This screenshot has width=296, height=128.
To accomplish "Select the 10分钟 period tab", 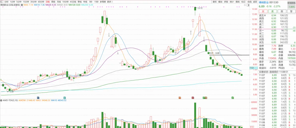I will (x=65, y=2).
